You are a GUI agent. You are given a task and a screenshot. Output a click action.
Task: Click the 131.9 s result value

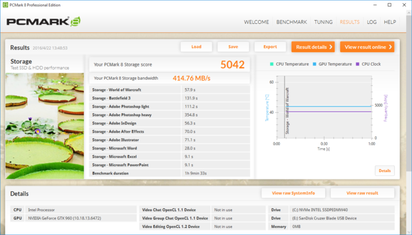[191, 99]
